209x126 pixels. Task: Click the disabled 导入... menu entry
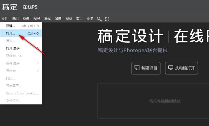tap(21, 41)
